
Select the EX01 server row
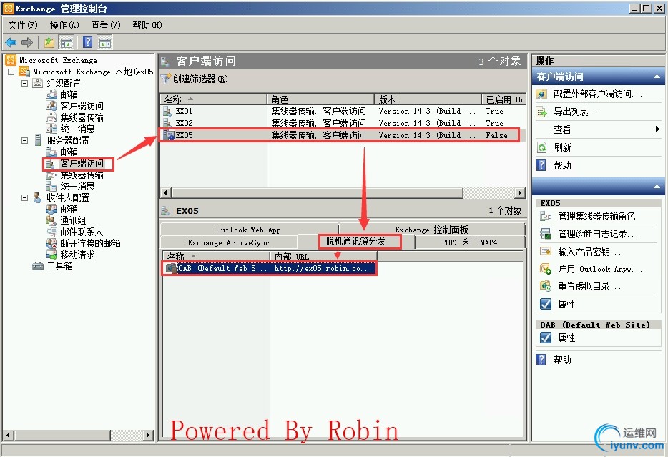coord(343,111)
